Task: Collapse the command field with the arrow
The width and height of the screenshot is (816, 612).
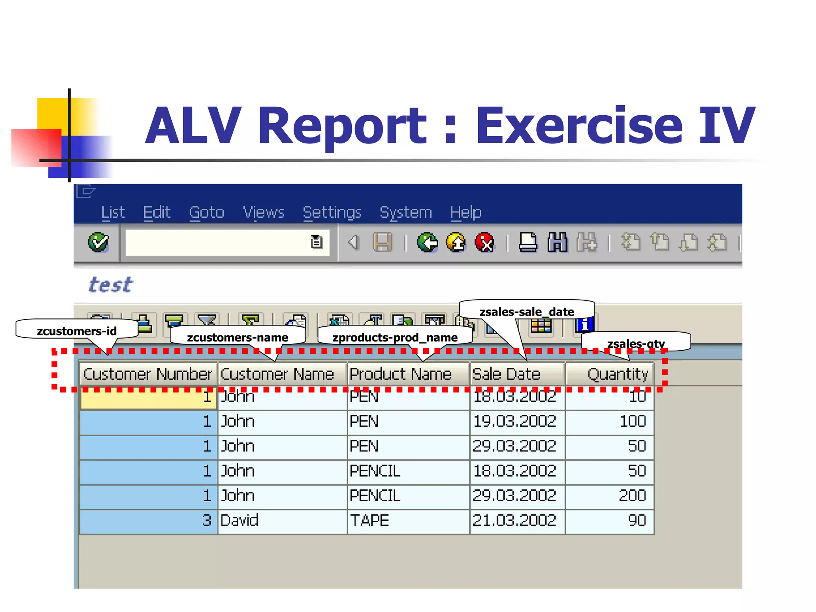Action: coord(353,242)
